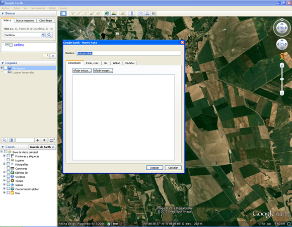This screenshot has height=227, width=292.
Task: Enable the Edificios 3D layer checkbox
Action: [x=8, y=172]
